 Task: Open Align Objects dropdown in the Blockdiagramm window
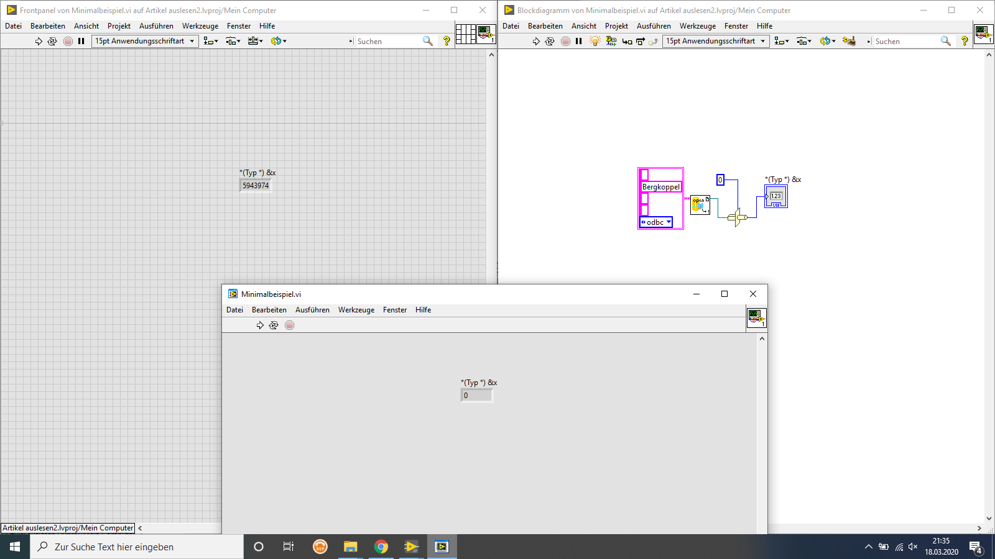pyautogui.click(x=782, y=41)
